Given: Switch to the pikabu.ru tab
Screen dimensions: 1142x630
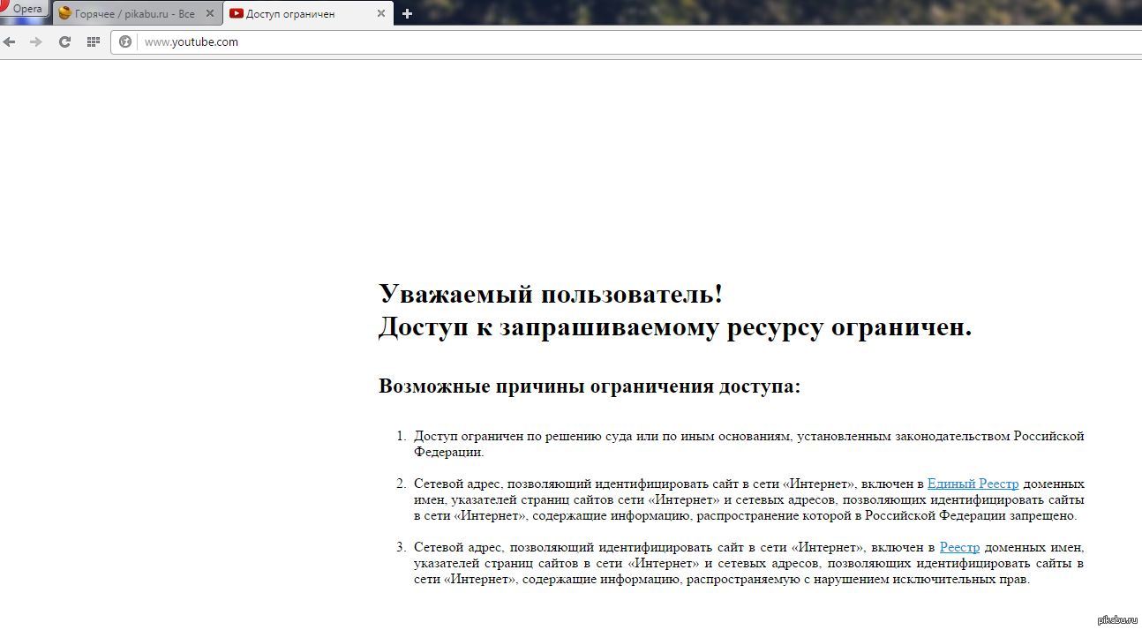Looking at the screenshot, I should coord(134,13).
